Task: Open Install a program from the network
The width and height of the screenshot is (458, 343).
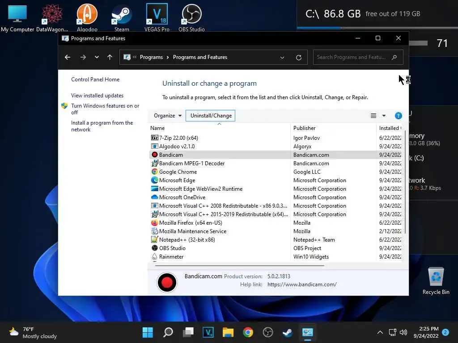Action: click(x=102, y=126)
